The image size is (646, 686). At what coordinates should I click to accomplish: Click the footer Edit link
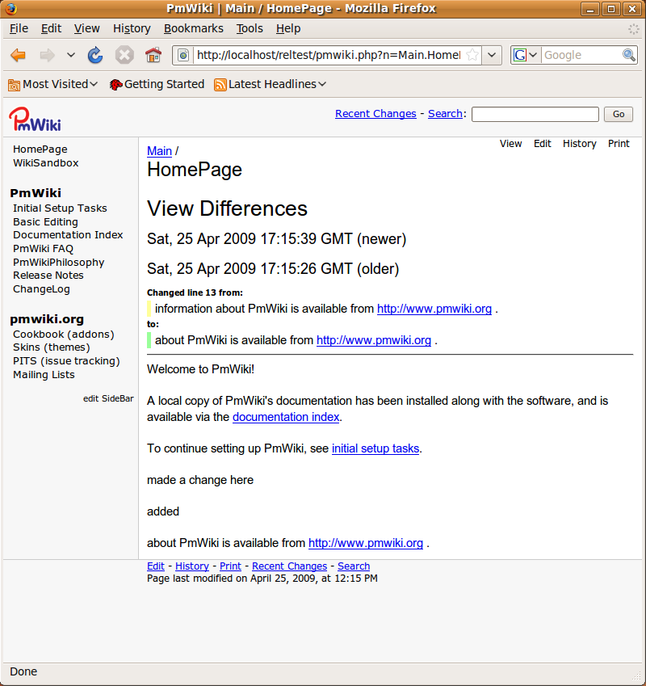156,566
